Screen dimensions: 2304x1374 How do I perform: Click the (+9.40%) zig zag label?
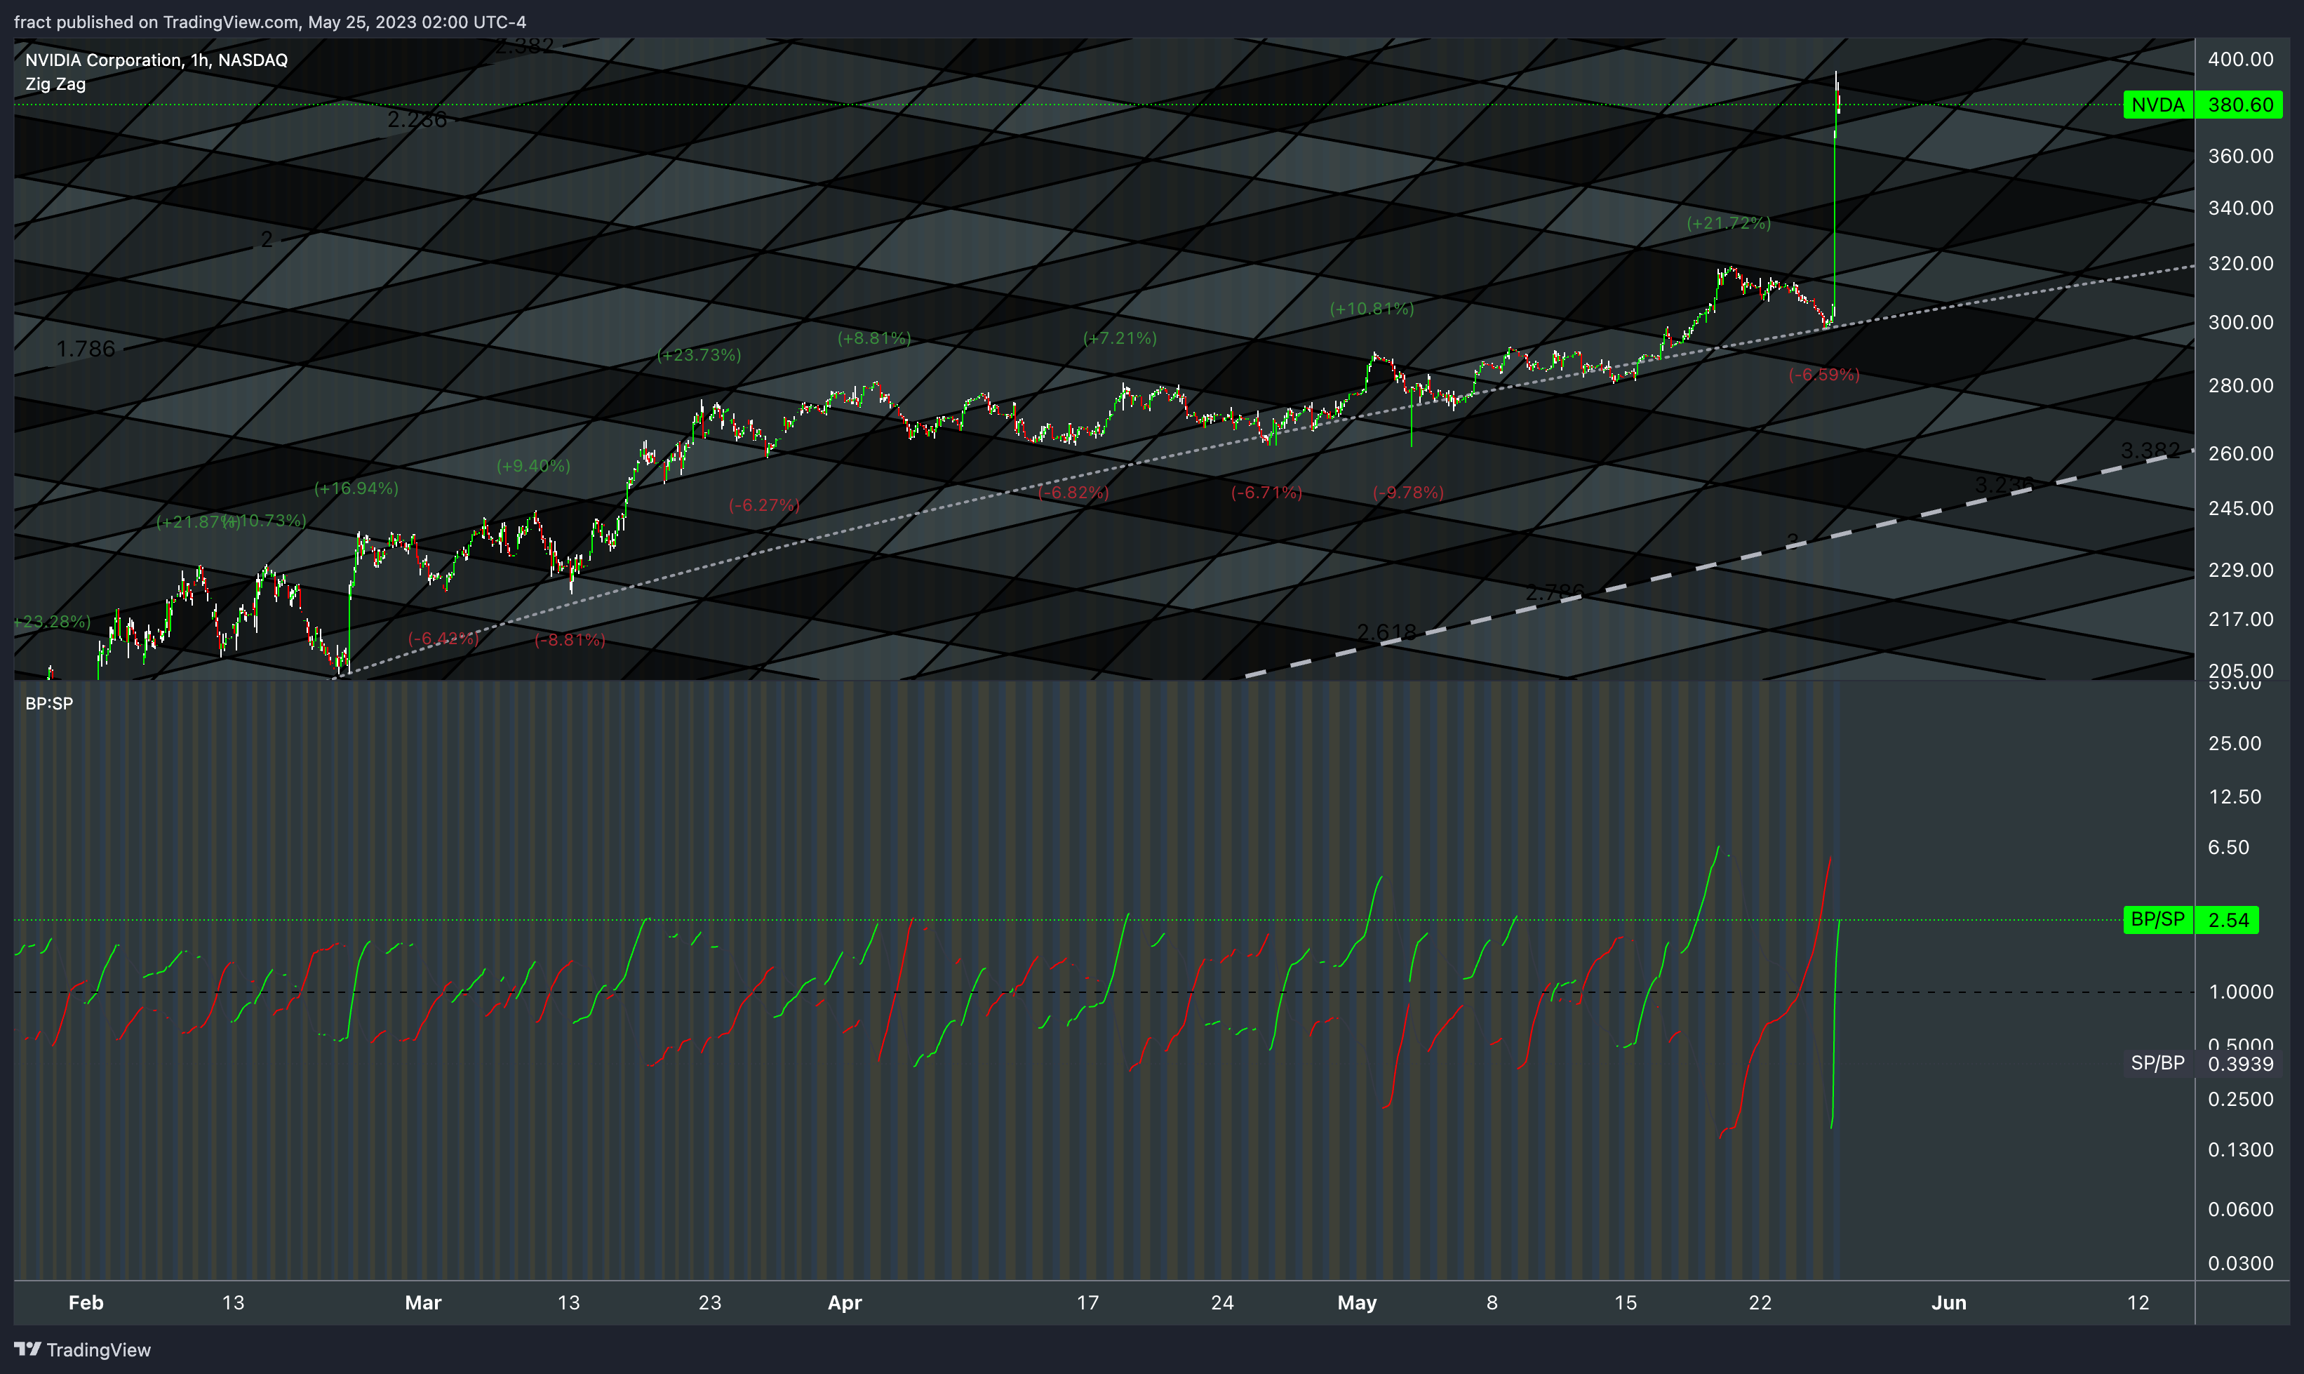tap(533, 466)
